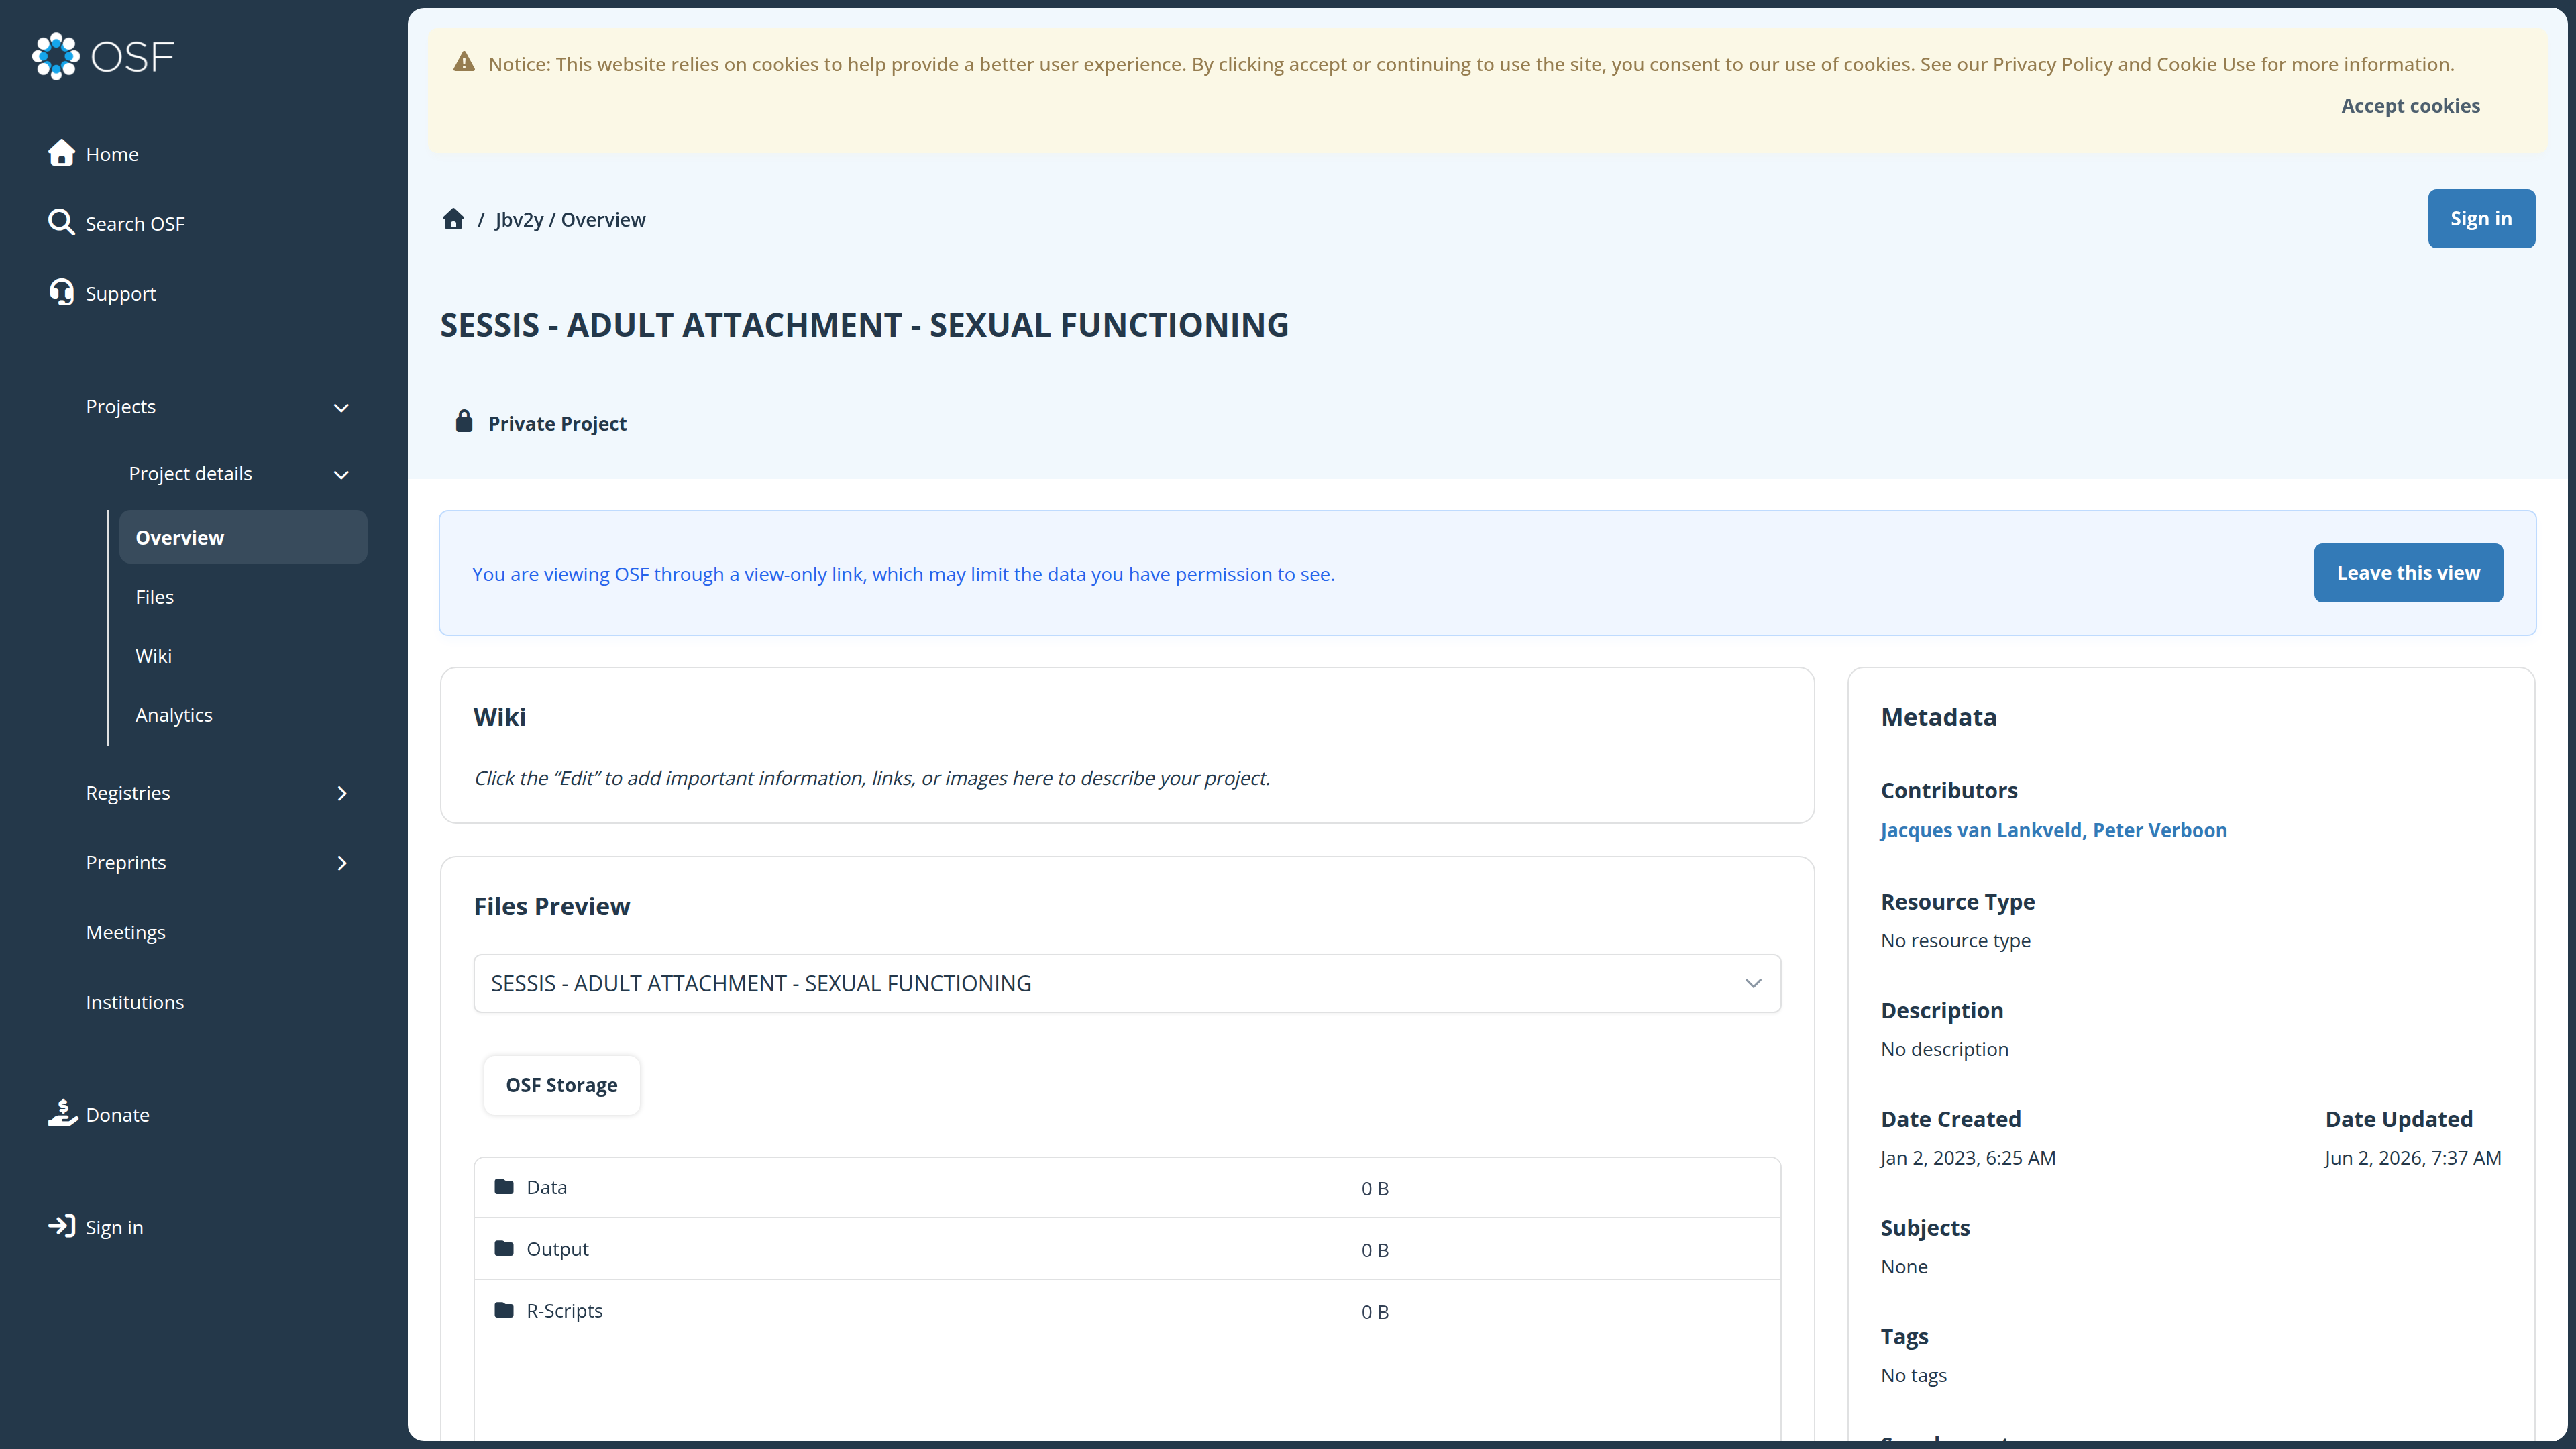Click the sidebar Sign in arrow icon

[x=61, y=1226]
